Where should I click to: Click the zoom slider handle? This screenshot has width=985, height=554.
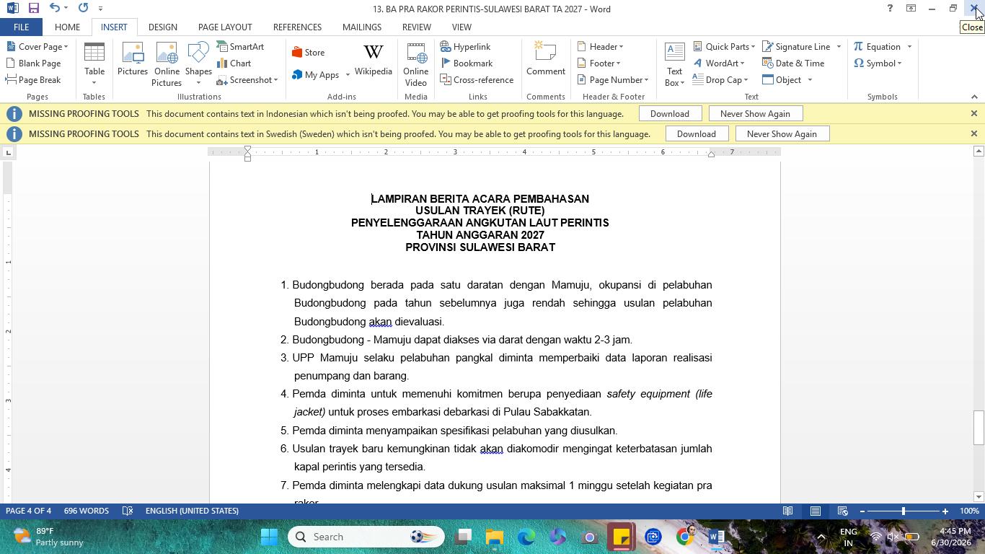pos(904,511)
